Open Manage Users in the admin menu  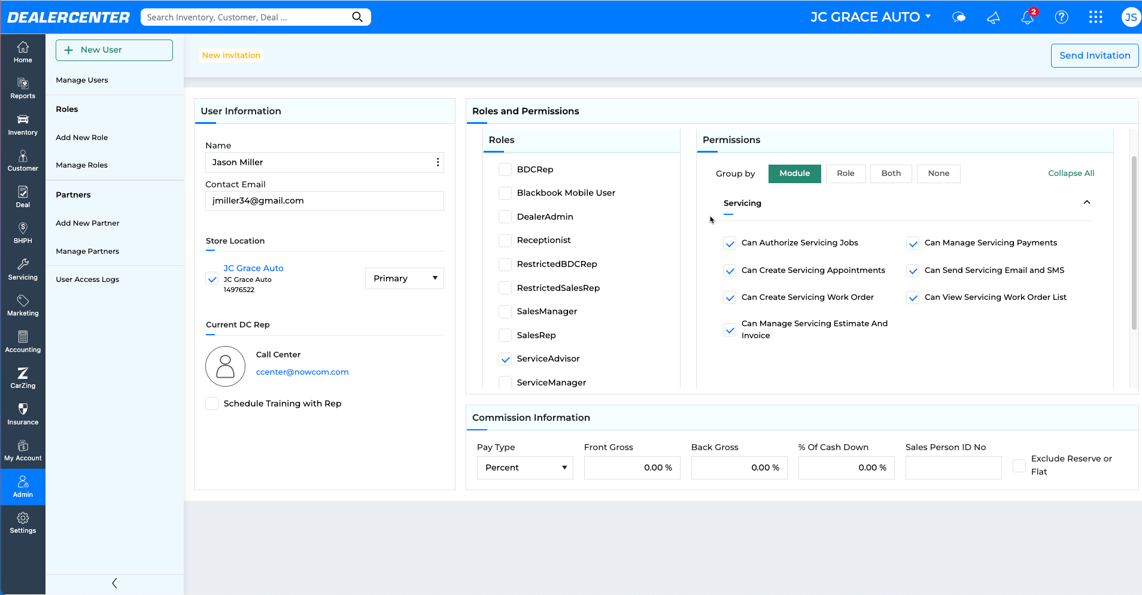(82, 80)
